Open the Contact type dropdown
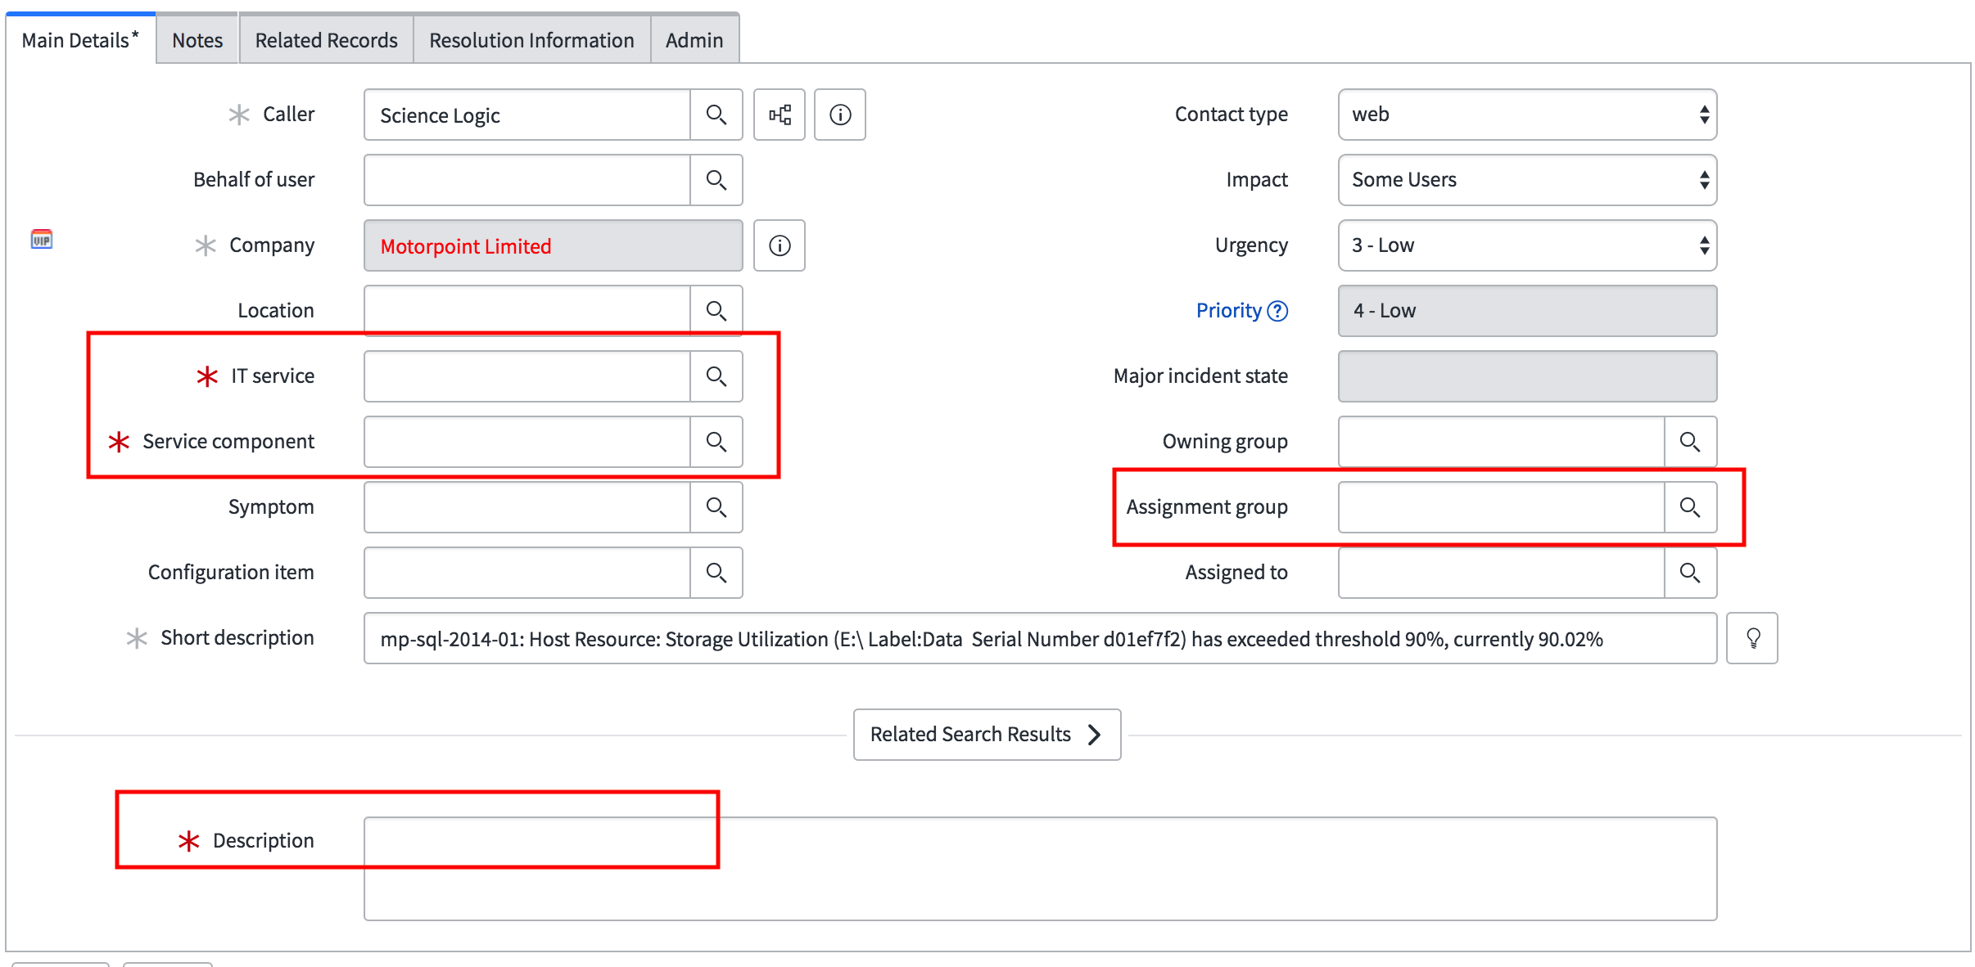Screen dimensions: 1975x967 pos(1527,115)
